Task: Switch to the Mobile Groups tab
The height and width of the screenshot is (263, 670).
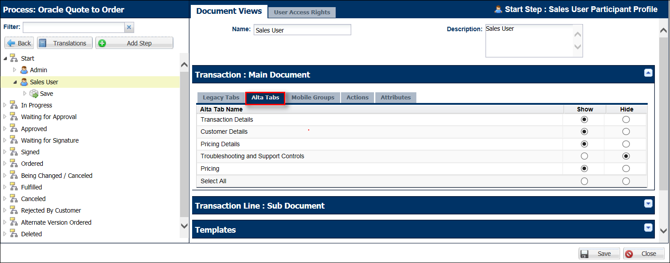Action: point(313,98)
